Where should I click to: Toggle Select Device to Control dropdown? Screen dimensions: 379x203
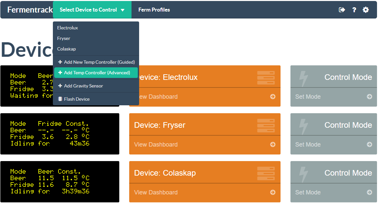point(92,10)
